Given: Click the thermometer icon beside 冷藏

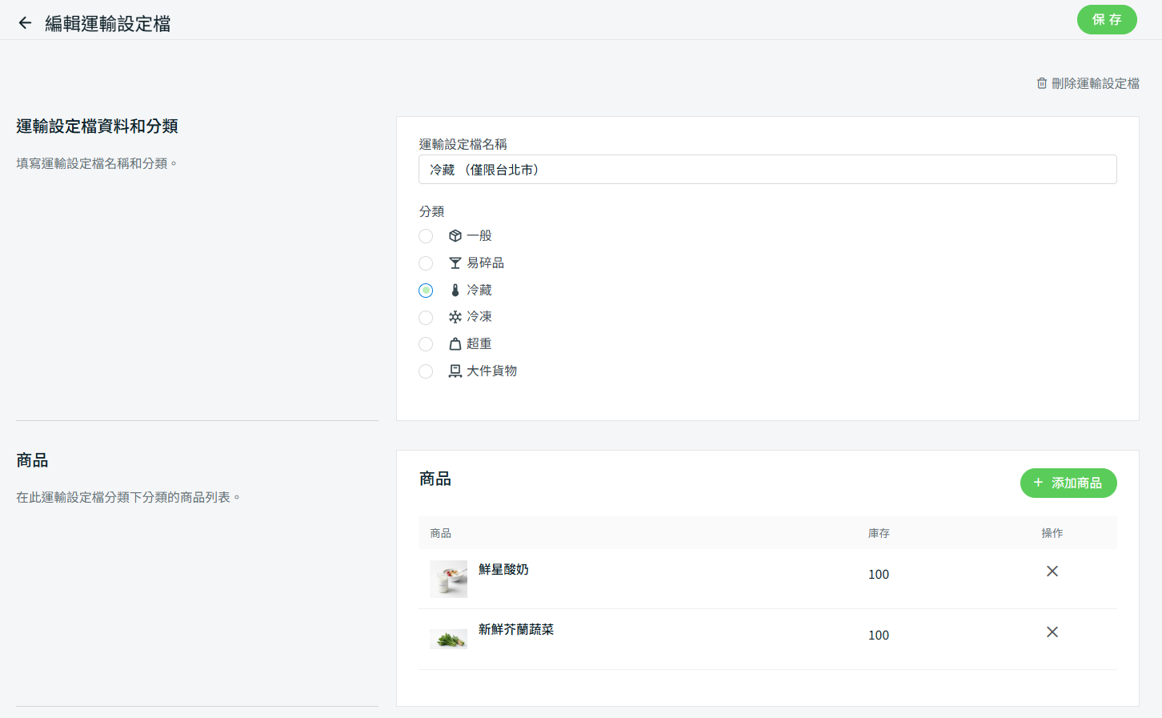Looking at the screenshot, I should tap(455, 291).
